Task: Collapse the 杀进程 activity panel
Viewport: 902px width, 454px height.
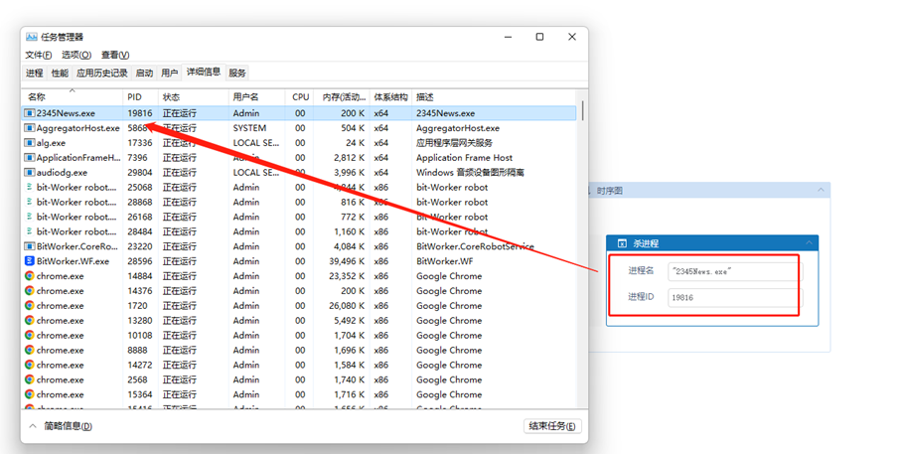Action: [809, 243]
